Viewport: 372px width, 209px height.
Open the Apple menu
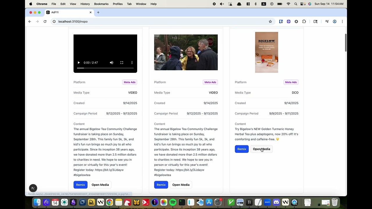(x=31, y=4)
